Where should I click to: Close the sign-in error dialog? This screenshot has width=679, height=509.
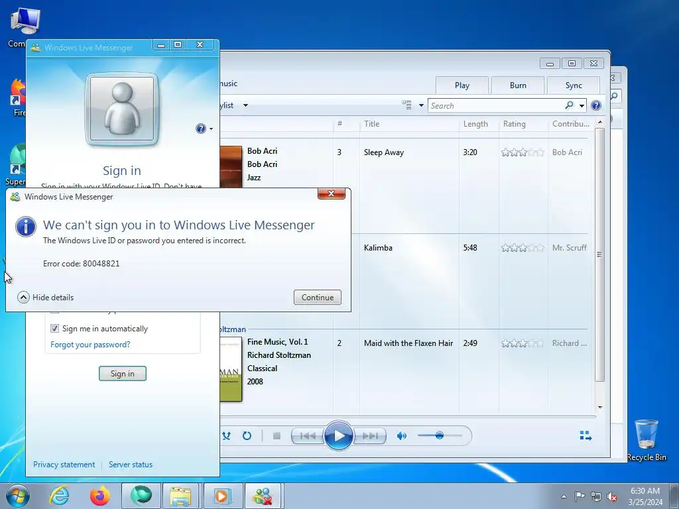pyautogui.click(x=332, y=194)
